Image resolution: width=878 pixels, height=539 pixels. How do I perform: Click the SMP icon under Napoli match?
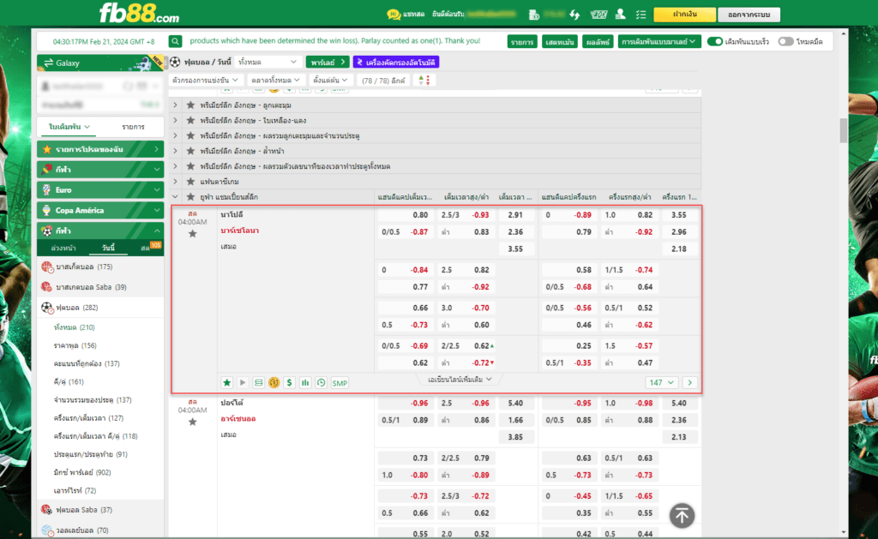pyautogui.click(x=340, y=383)
